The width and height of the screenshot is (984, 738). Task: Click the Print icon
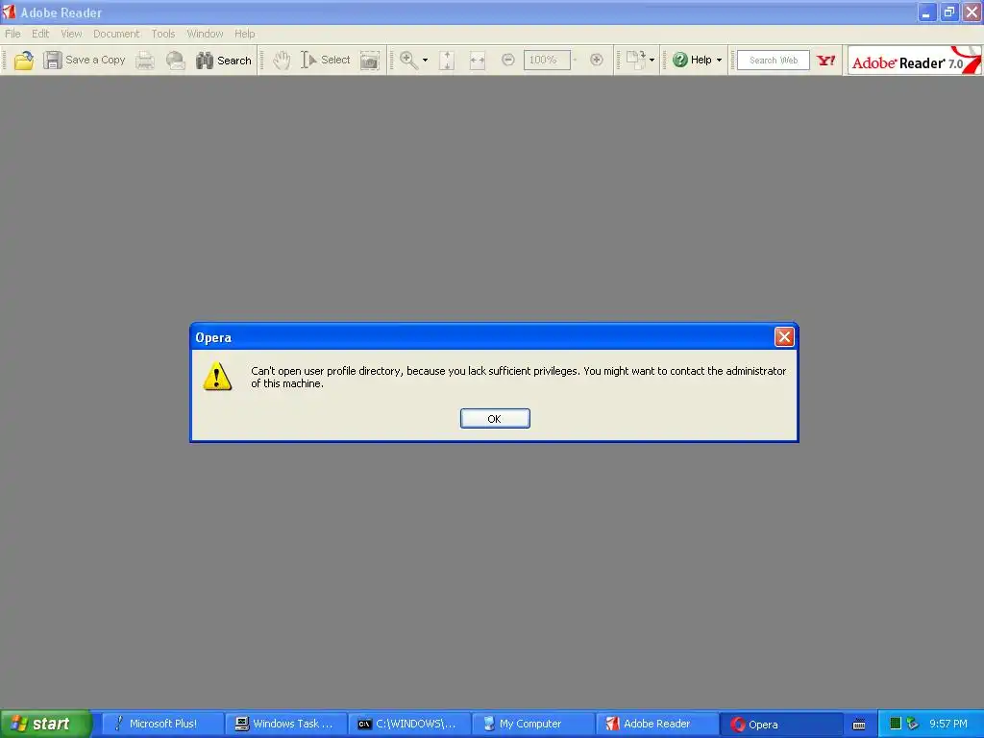pyautogui.click(x=145, y=61)
